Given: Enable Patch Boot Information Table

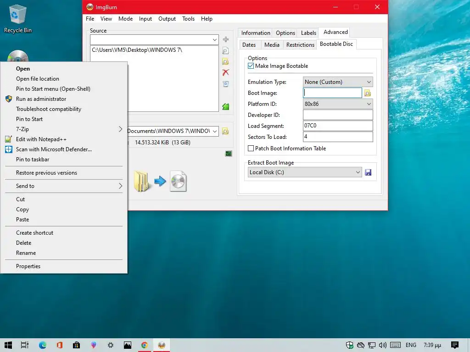Looking at the screenshot, I should (251, 148).
